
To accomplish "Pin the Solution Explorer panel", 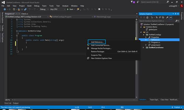I will [x=176, y=14].
